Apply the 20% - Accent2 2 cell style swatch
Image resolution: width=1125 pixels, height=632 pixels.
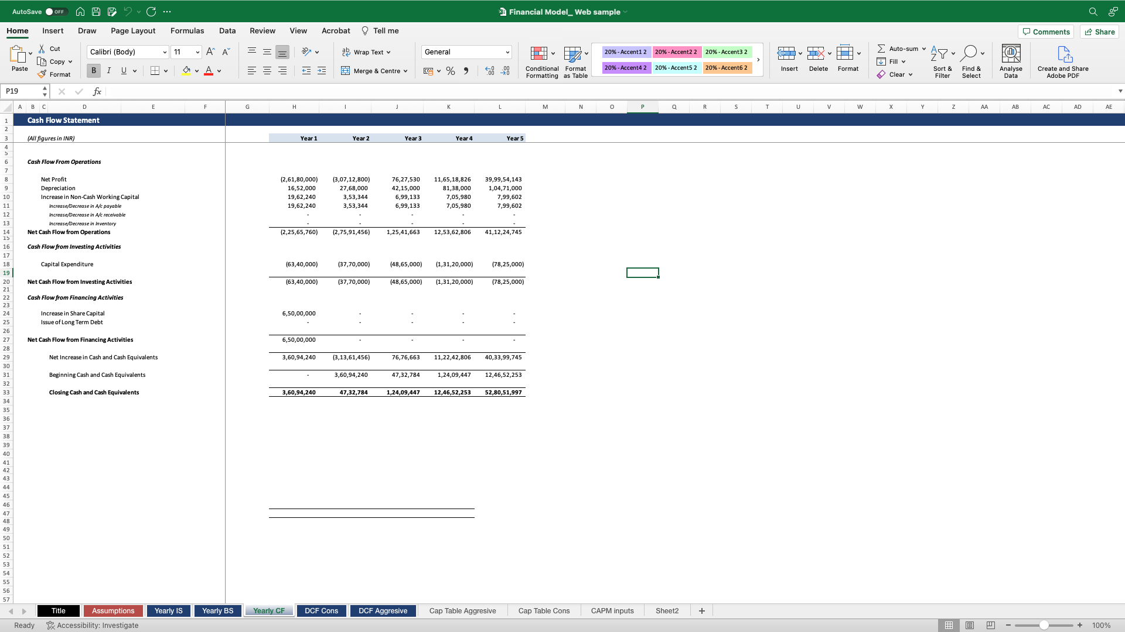point(676,52)
